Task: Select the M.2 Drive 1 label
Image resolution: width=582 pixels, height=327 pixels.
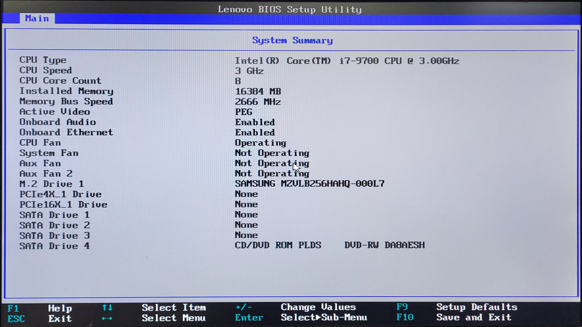Action: click(x=52, y=184)
